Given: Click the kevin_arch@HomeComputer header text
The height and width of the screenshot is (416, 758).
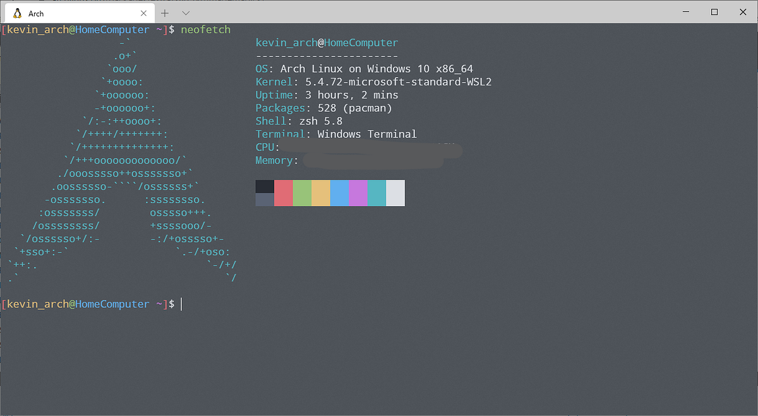Looking at the screenshot, I should pos(327,42).
